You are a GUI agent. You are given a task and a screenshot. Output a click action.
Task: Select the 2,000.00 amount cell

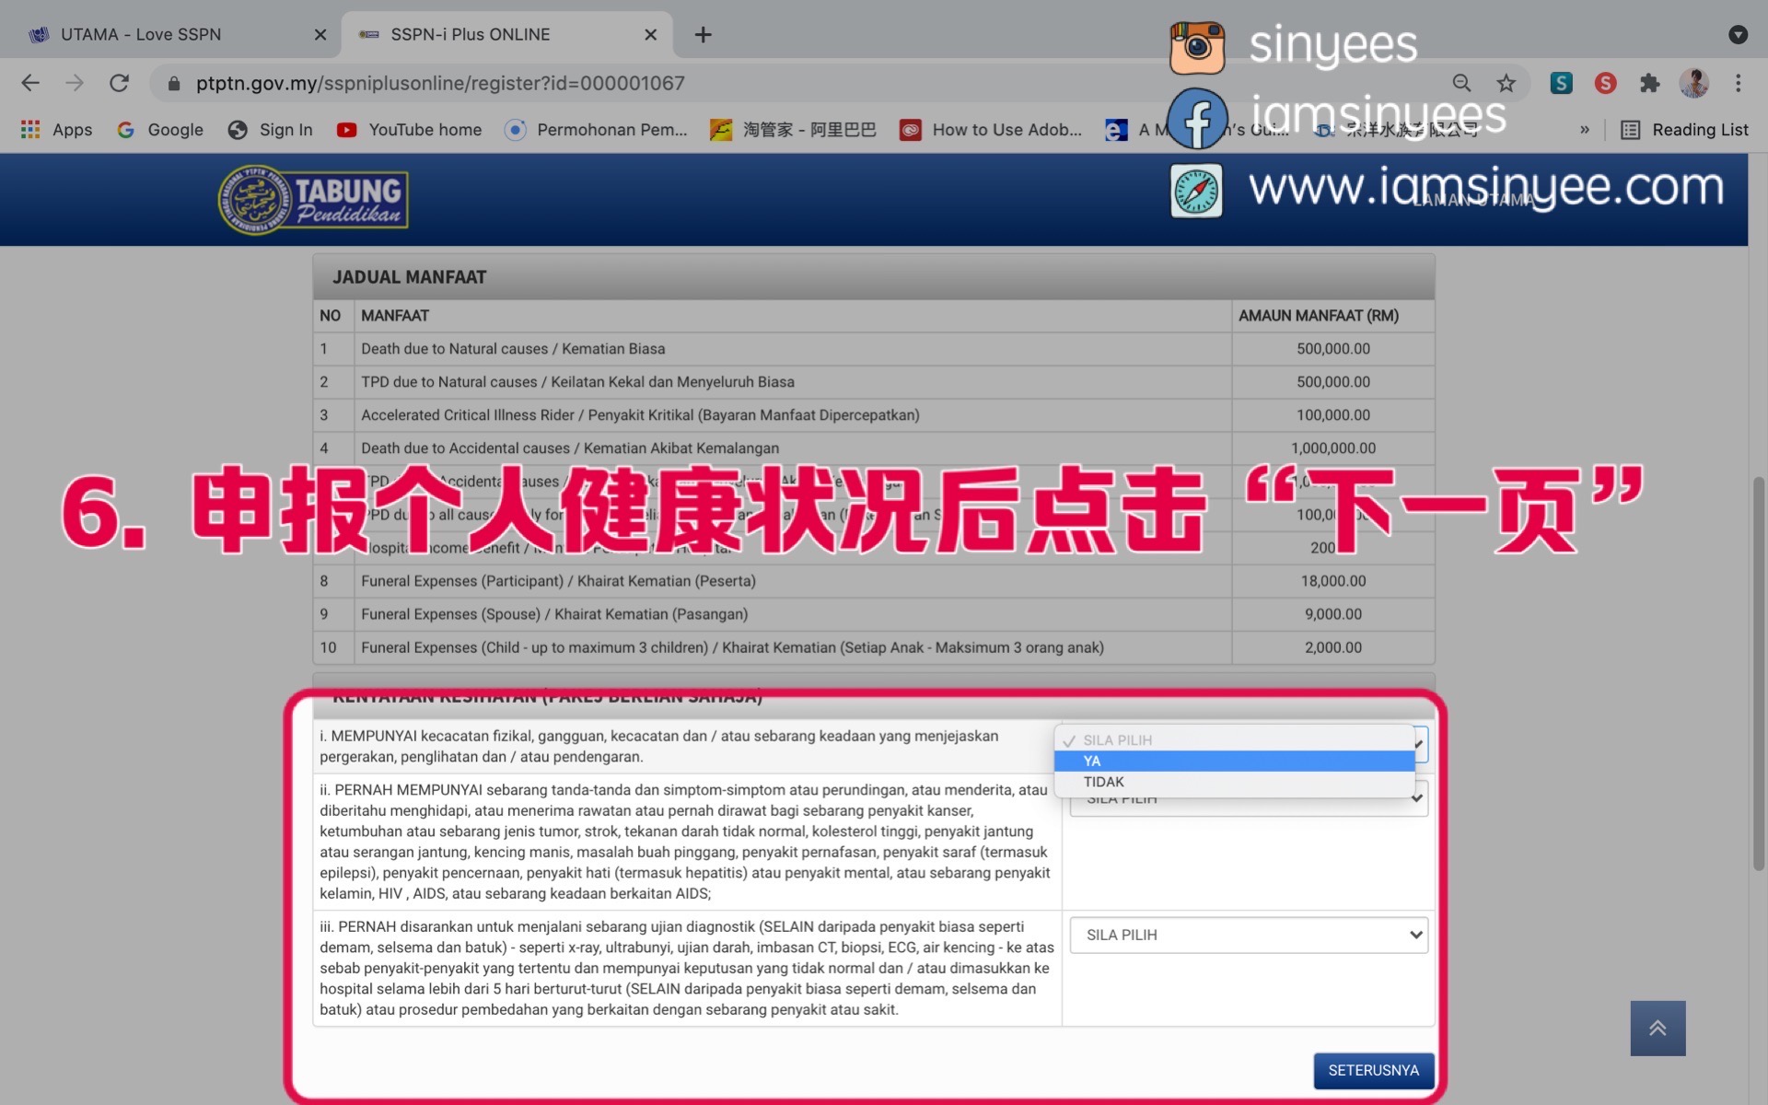pos(1332,647)
